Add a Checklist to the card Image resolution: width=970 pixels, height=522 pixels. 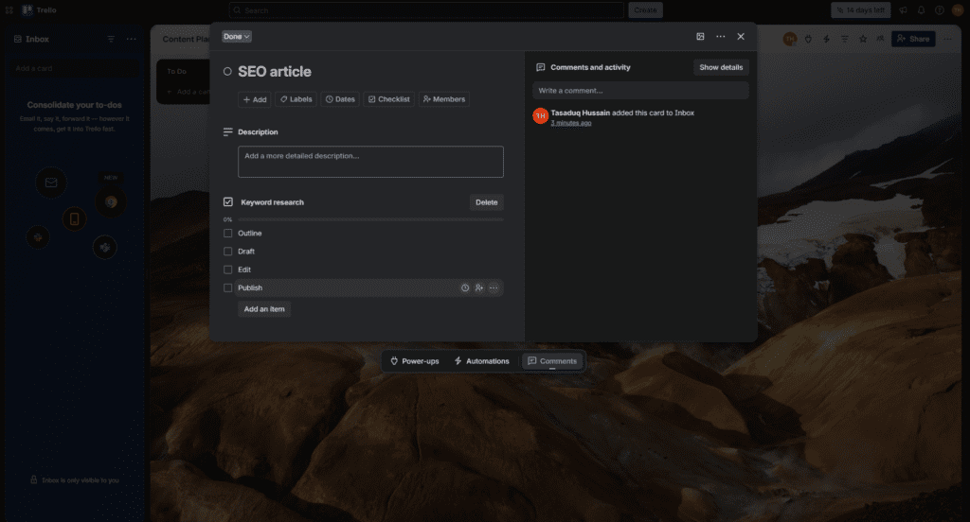tap(389, 99)
